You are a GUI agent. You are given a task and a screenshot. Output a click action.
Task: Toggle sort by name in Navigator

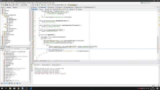click(17, 83)
